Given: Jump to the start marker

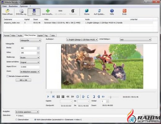Looking at the screenshot, I should [83, 97].
